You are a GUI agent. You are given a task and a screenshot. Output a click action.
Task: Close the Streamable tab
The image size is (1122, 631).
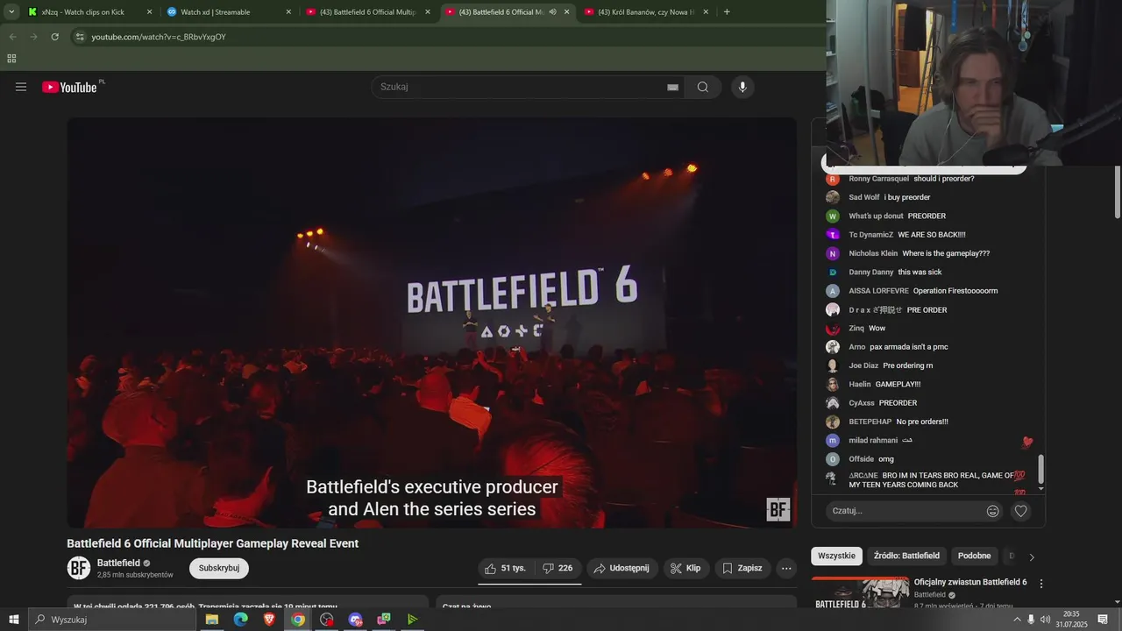coord(288,12)
